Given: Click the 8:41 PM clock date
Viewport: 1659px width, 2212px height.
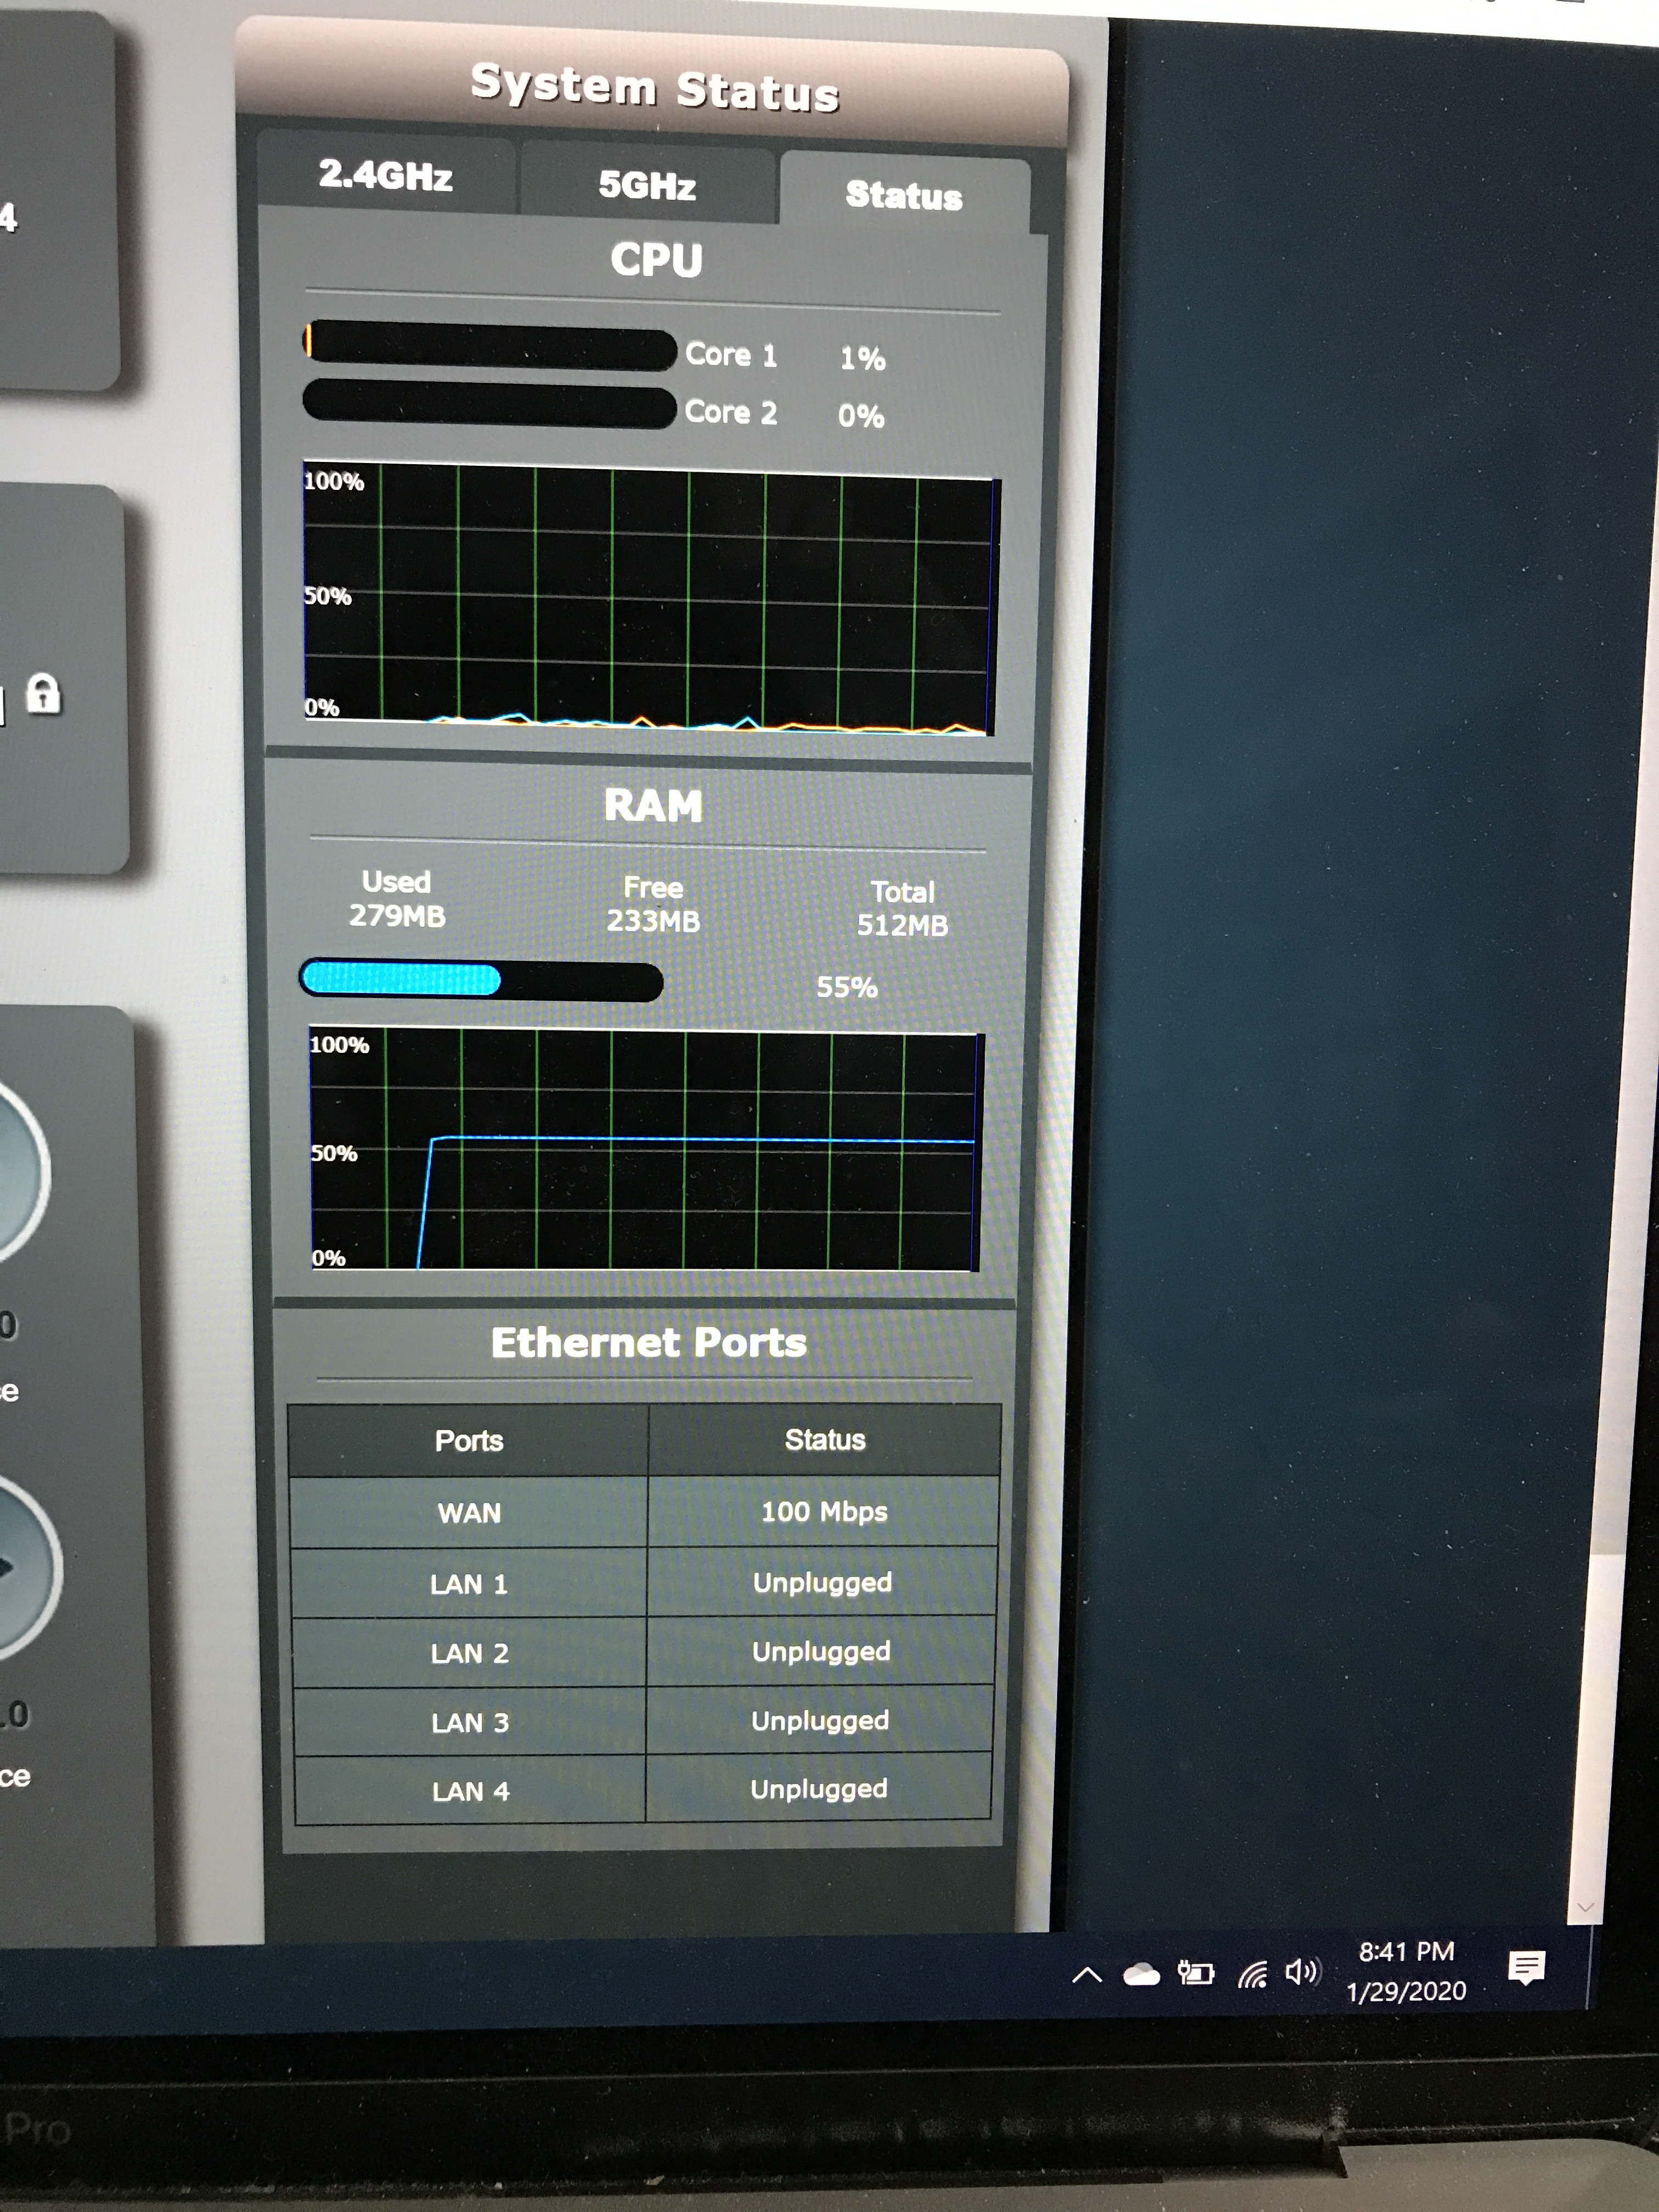Looking at the screenshot, I should [x=1406, y=1971].
